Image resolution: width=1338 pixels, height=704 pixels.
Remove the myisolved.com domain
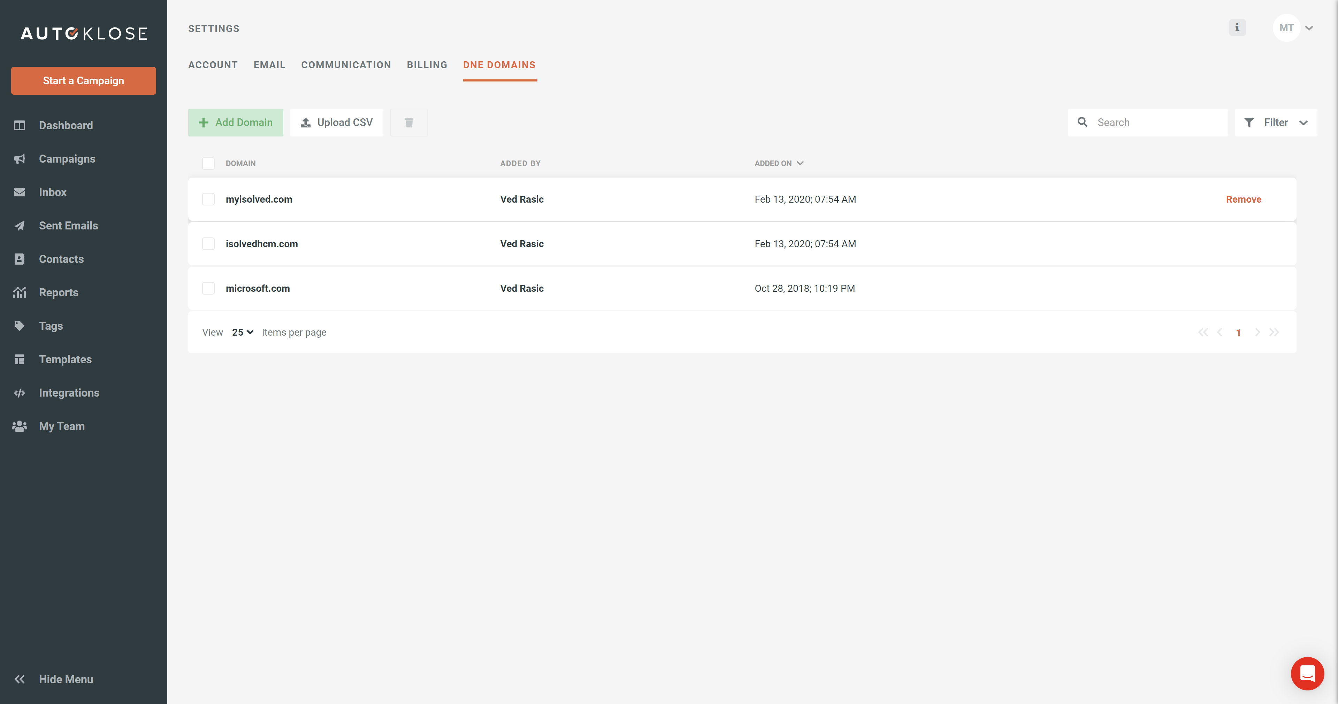1244,199
